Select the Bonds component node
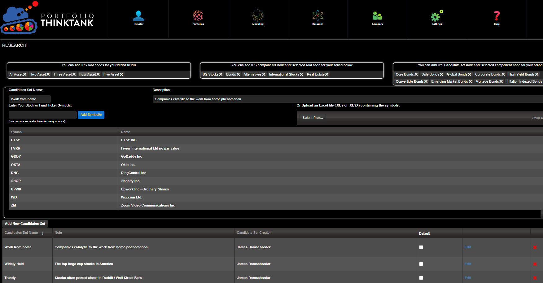Viewport: 543px width, 283px height. (231, 74)
